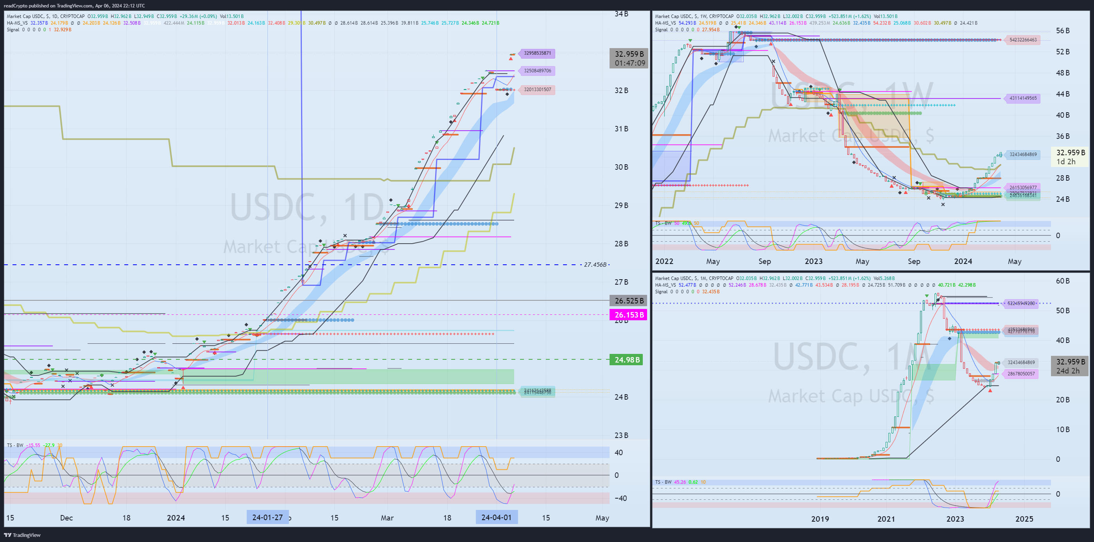Click the 26153056977 tag on the weekly chart
Screen dimensions: 1094x542
click(x=1023, y=187)
